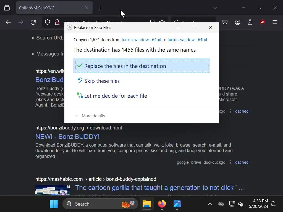
Task: Close the Replace or Skip Files dialog
Action: click(210, 27)
